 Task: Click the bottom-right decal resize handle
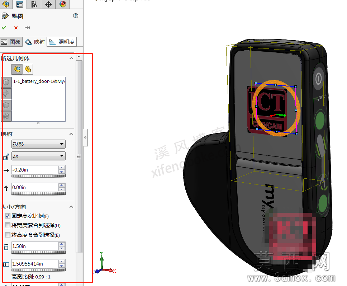click(296, 133)
